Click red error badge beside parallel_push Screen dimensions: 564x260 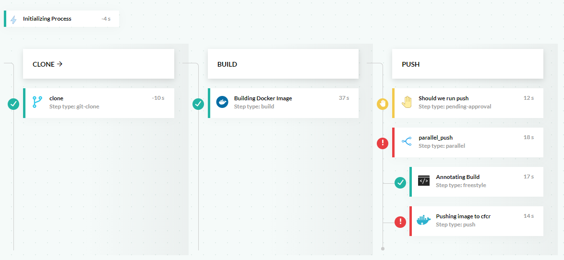click(x=383, y=143)
